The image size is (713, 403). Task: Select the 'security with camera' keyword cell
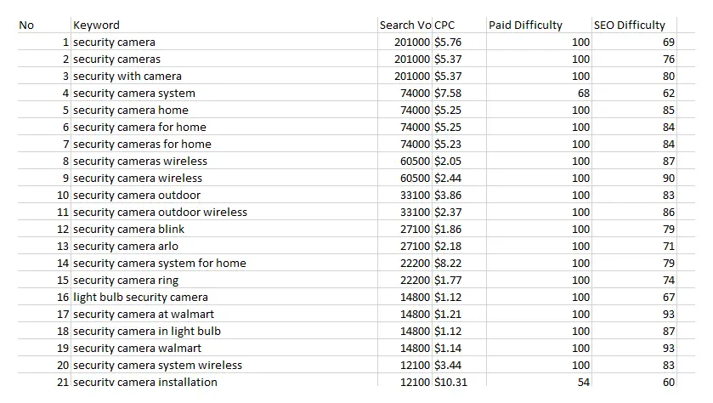point(224,76)
